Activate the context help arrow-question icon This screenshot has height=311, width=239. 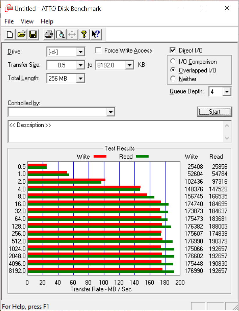pos(96,34)
